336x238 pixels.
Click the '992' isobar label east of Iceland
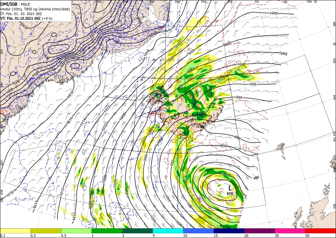point(237,137)
